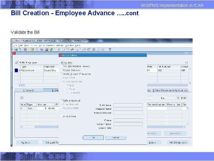Check Apply/Unapply Prepayment checkbox
Screen dimensions: 214x161
62,74
